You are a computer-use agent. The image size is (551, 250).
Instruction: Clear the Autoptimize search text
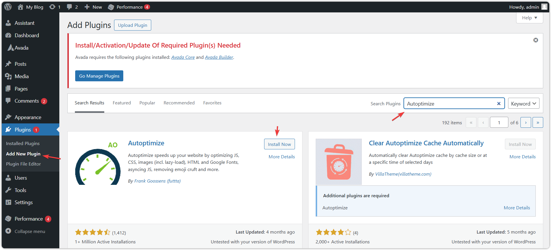tap(499, 104)
